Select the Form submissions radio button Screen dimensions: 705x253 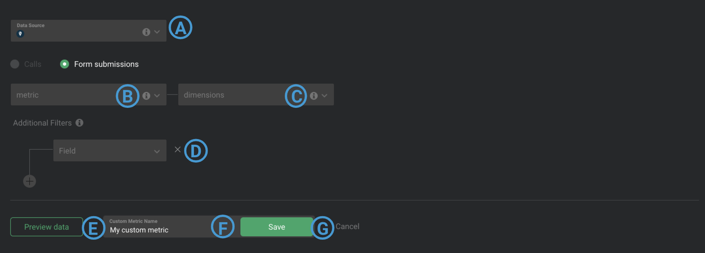coord(64,64)
